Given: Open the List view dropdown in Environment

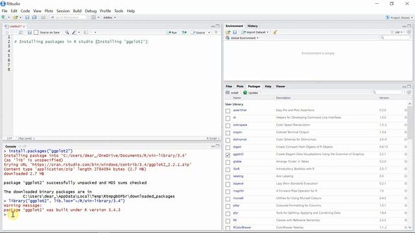Looking at the screenshot, I should coord(397,32).
